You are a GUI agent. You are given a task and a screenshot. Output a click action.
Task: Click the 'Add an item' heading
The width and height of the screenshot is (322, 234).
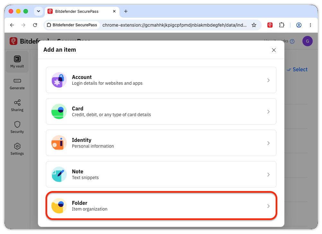(x=60, y=50)
